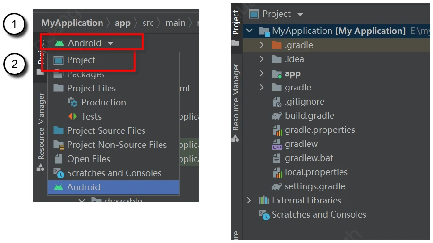Click the .gitignore file icon
The image size is (433, 243).
coord(277,102)
